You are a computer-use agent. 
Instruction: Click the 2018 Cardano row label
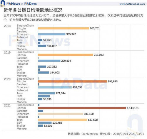coord(22,32)
